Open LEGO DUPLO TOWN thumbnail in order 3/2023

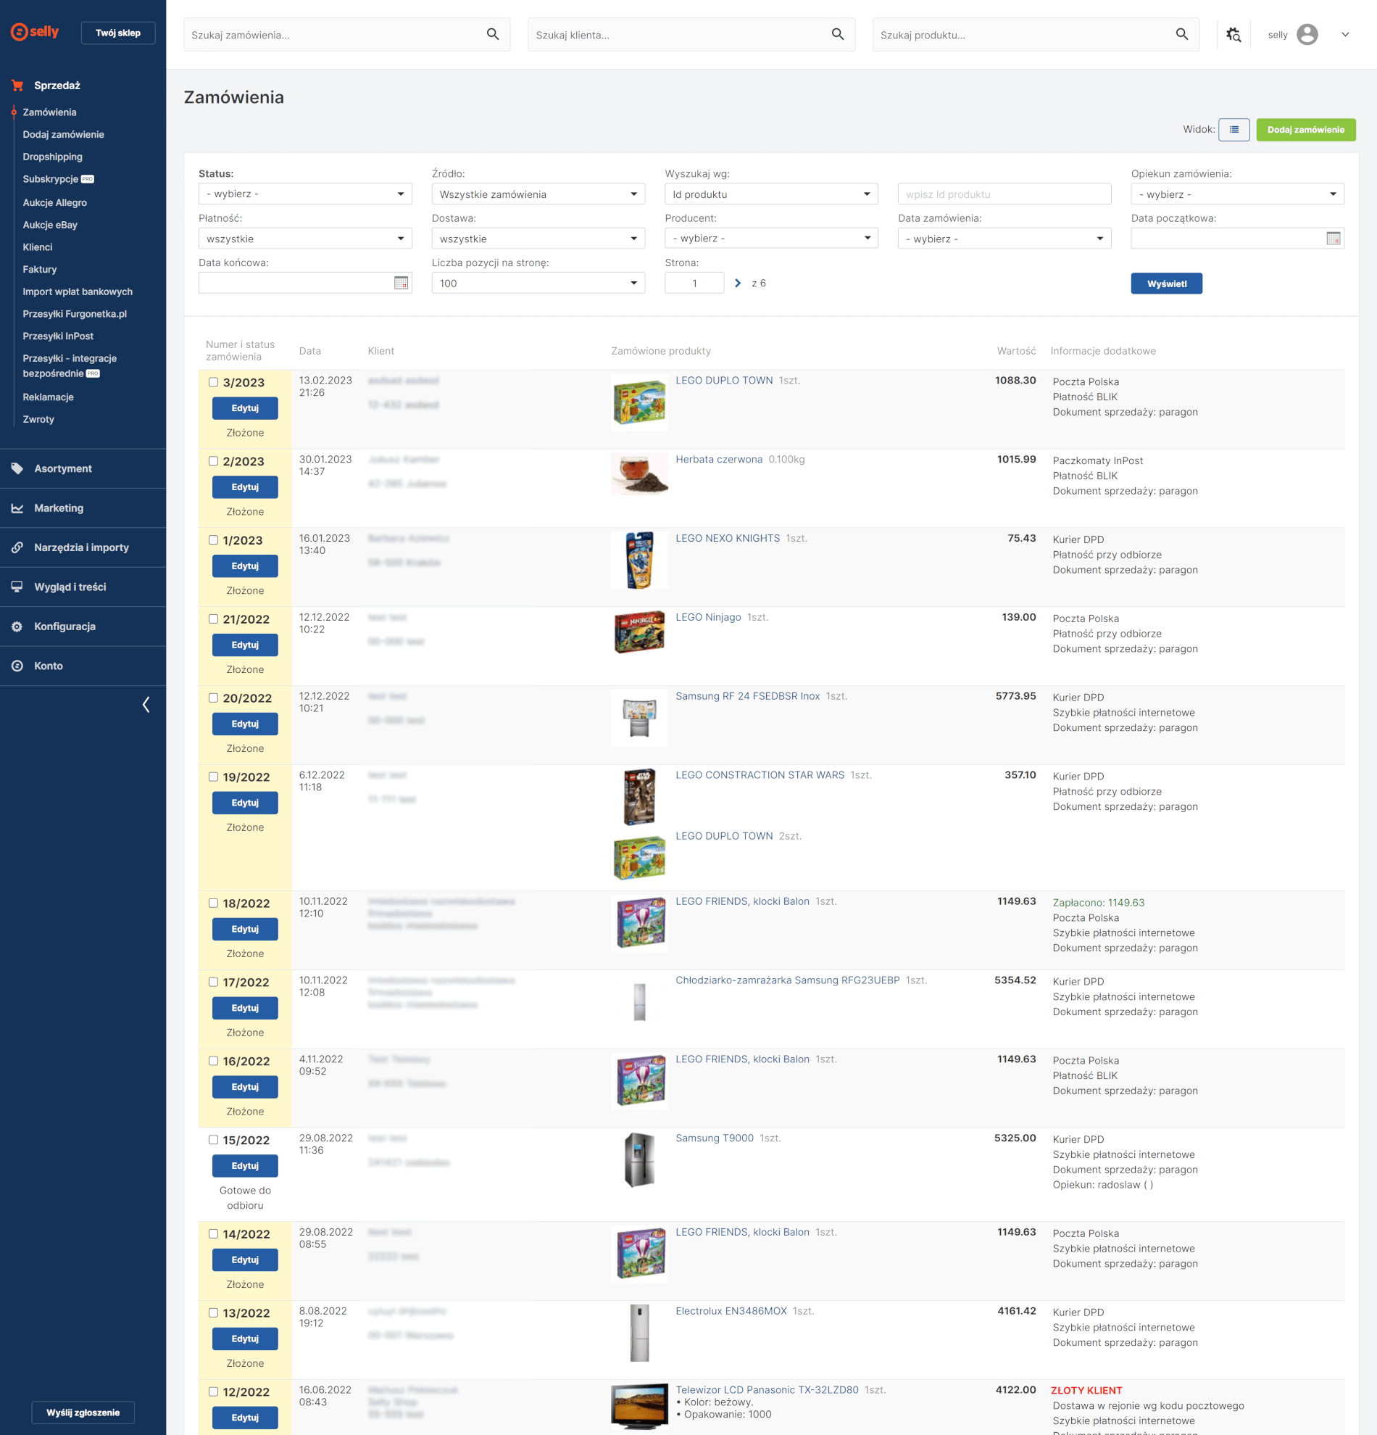point(639,402)
